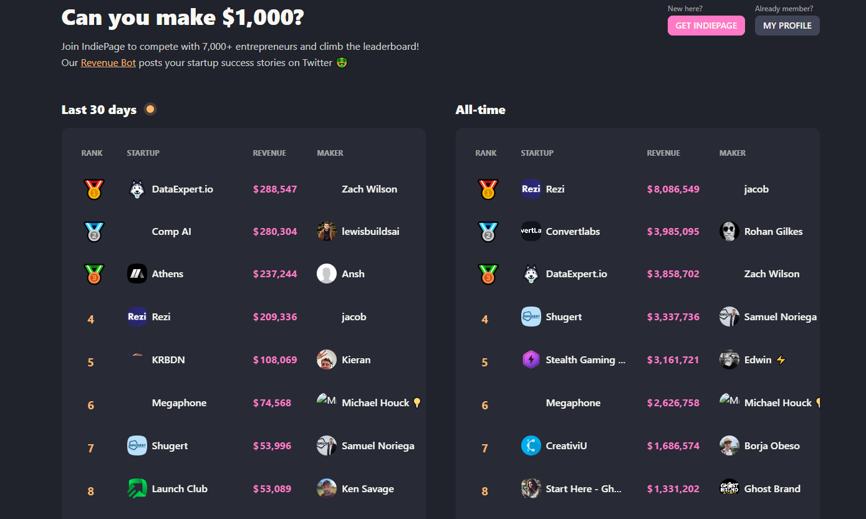Select the Shugert logo in All-time list
This screenshot has height=519, width=866.
pyautogui.click(x=531, y=317)
